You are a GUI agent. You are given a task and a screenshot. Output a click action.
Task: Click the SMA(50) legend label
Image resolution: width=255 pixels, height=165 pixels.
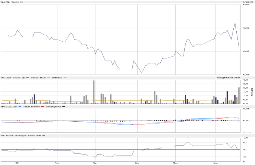(57, 78)
